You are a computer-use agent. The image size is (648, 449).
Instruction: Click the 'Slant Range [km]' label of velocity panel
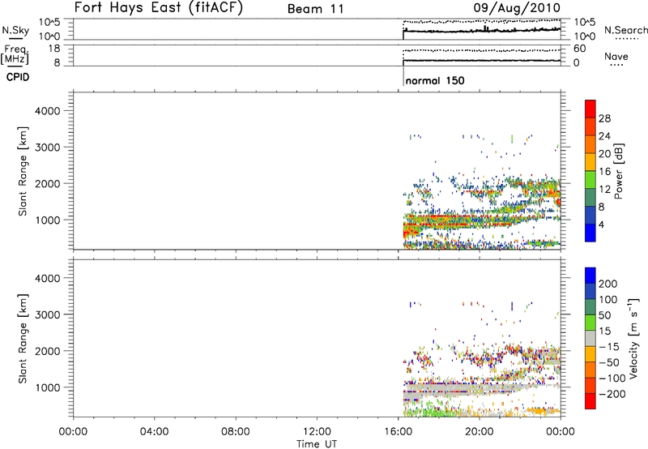(23, 339)
